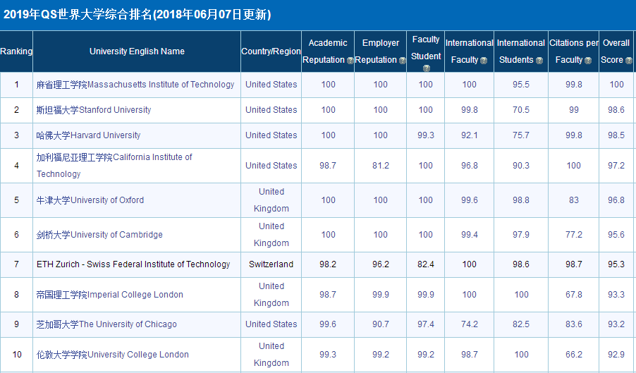Click the University English Name header
636x373 pixels.
click(137, 51)
